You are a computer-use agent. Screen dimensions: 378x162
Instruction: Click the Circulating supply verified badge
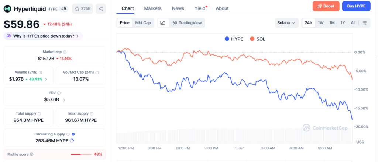pyautogui.click(x=73, y=134)
